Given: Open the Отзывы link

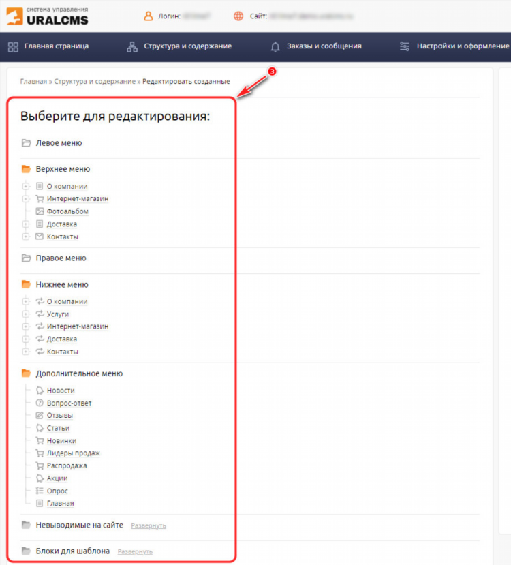Looking at the screenshot, I should pyautogui.click(x=60, y=416).
